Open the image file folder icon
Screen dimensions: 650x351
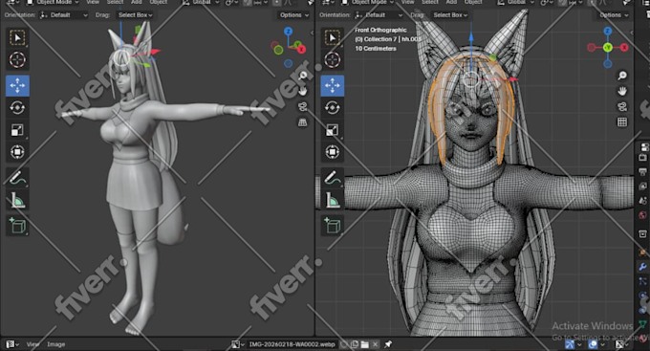(x=365, y=344)
